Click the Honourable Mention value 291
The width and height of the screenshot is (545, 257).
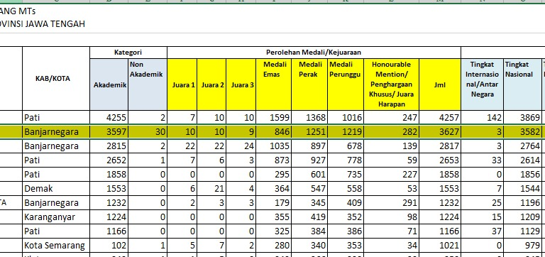392,203
